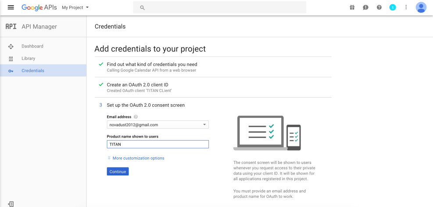
Task: Click the 'Product name shown to users' label
Action: click(132, 136)
